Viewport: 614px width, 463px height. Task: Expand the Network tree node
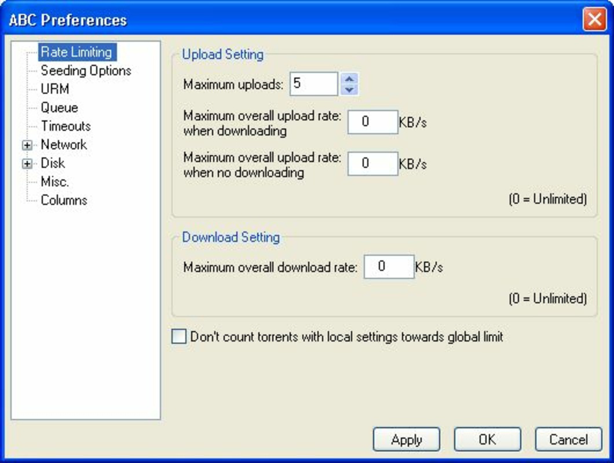click(28, 145)
